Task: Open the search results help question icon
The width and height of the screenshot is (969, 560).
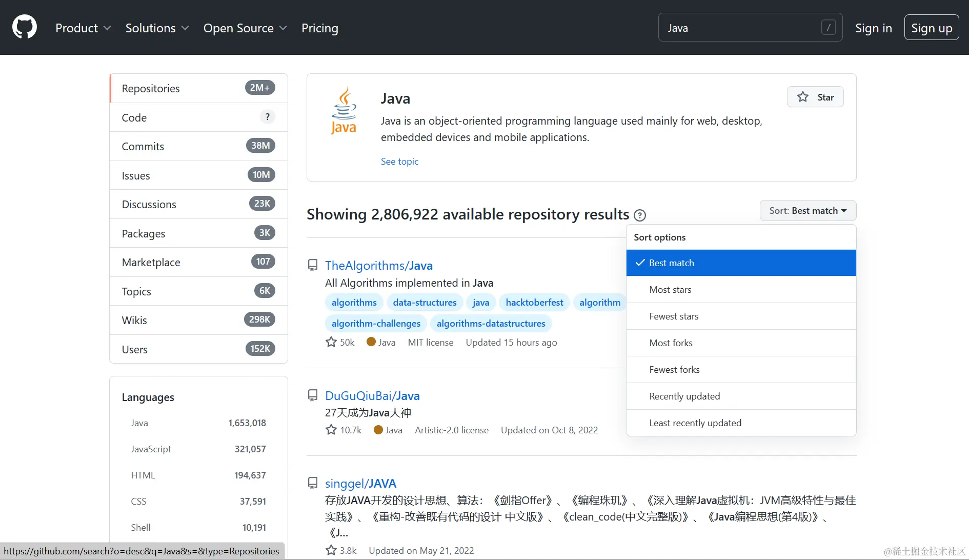Action: [640, 215]
